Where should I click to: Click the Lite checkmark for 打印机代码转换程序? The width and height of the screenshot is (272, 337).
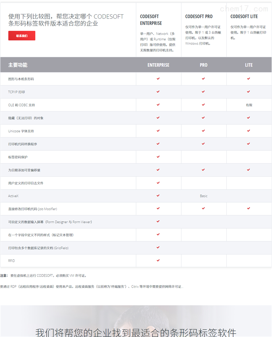click(248, 144)
